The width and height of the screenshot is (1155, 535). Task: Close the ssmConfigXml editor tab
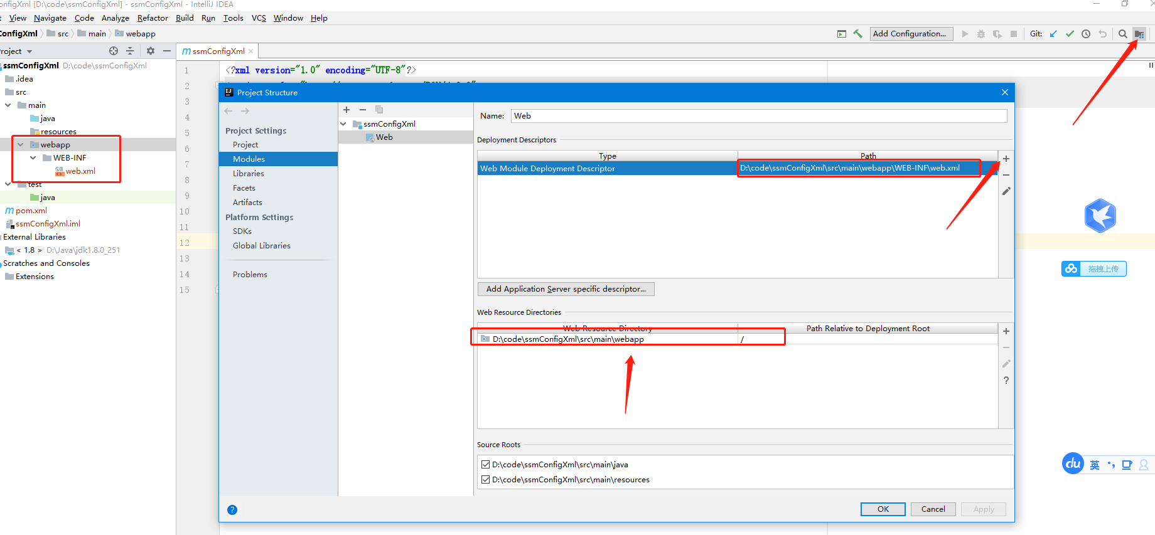pyautogui.click(x=251, y=51)
